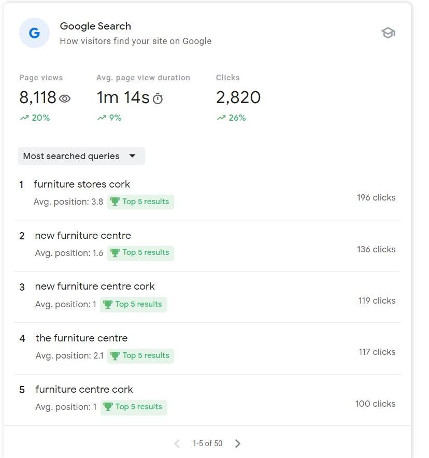Click the 1-5 of 50 pagination label
Screen dimensions: 429x458
point(207,443)
